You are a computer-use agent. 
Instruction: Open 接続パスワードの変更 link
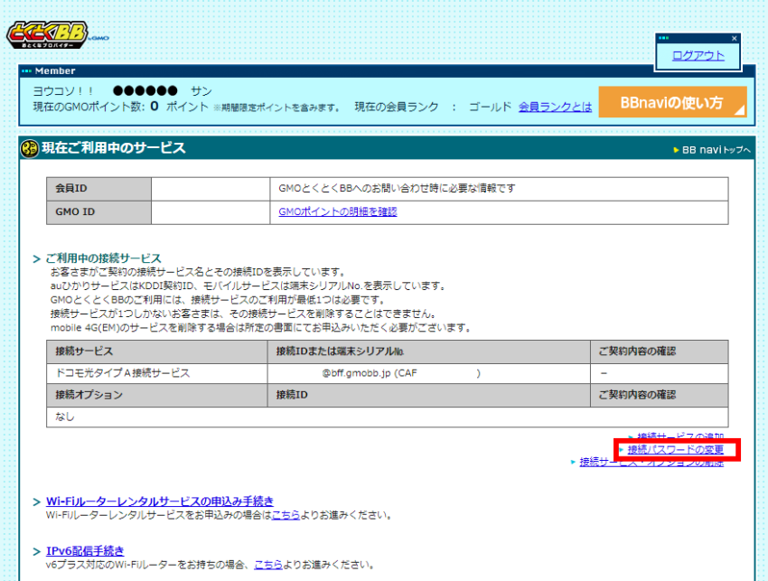[676, 449]
